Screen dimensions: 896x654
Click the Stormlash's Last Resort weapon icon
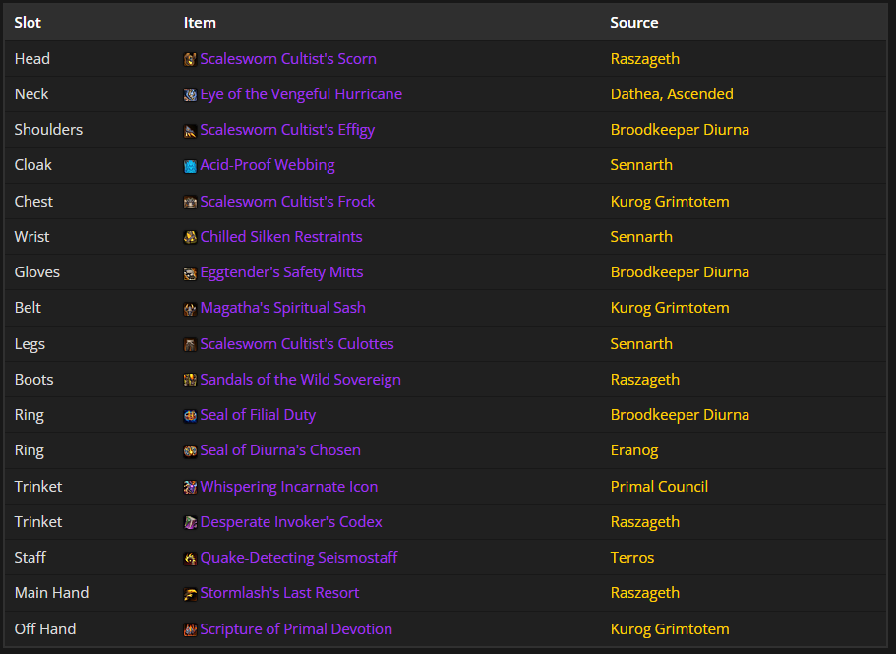pos(190,594)
